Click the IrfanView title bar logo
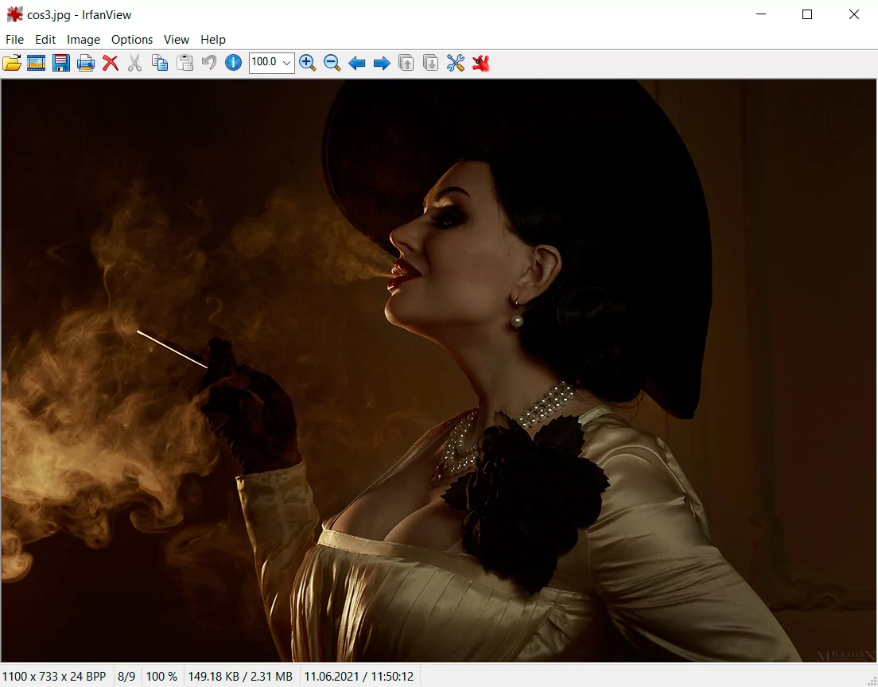 pyautogui.click(x=14, y=14)
